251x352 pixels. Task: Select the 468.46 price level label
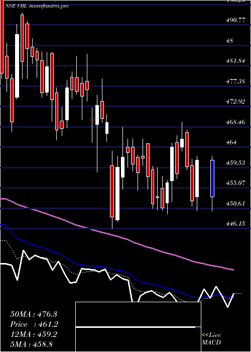pyautogui.click(x=235, y=122)
